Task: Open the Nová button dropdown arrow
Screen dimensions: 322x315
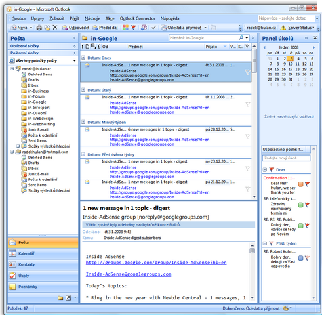Action: (31, 28)
